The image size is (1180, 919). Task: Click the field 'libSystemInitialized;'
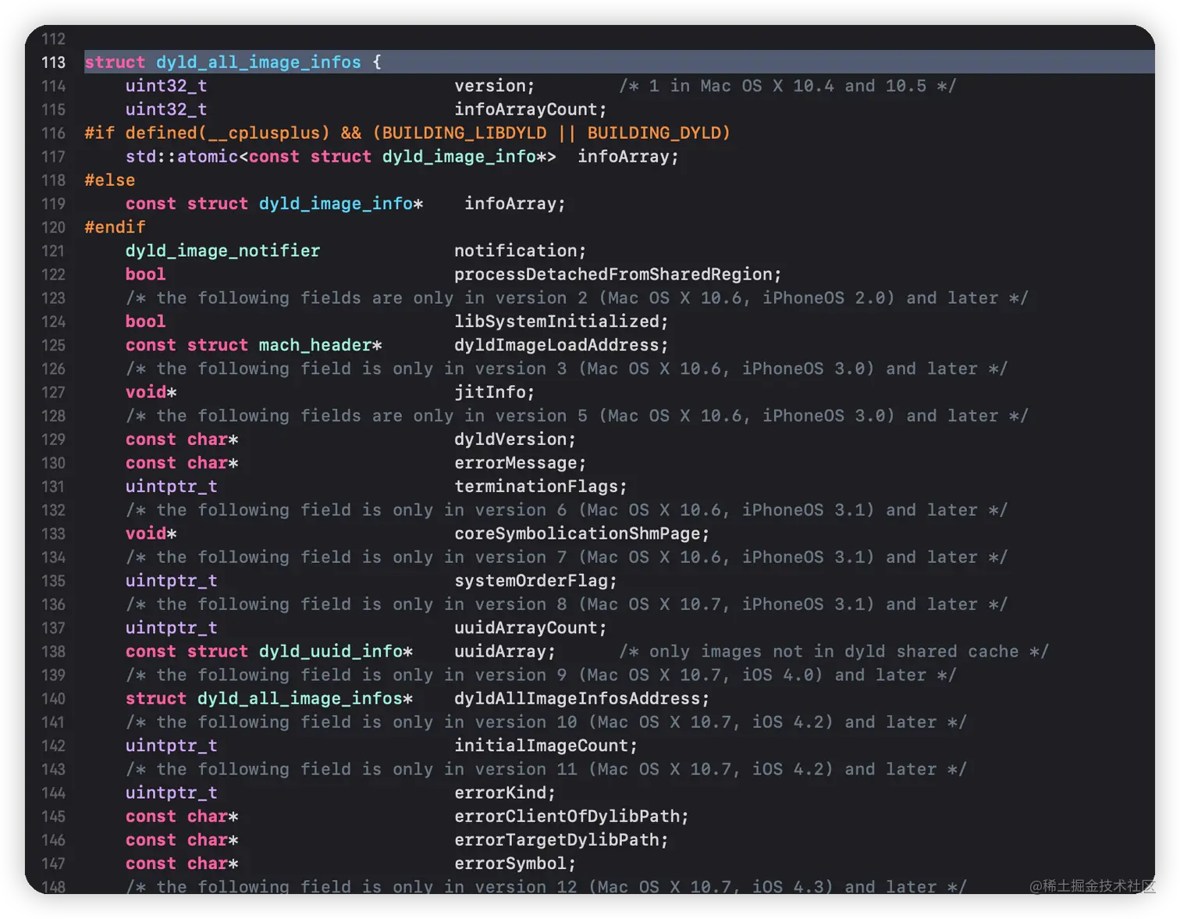click(561, 322)
